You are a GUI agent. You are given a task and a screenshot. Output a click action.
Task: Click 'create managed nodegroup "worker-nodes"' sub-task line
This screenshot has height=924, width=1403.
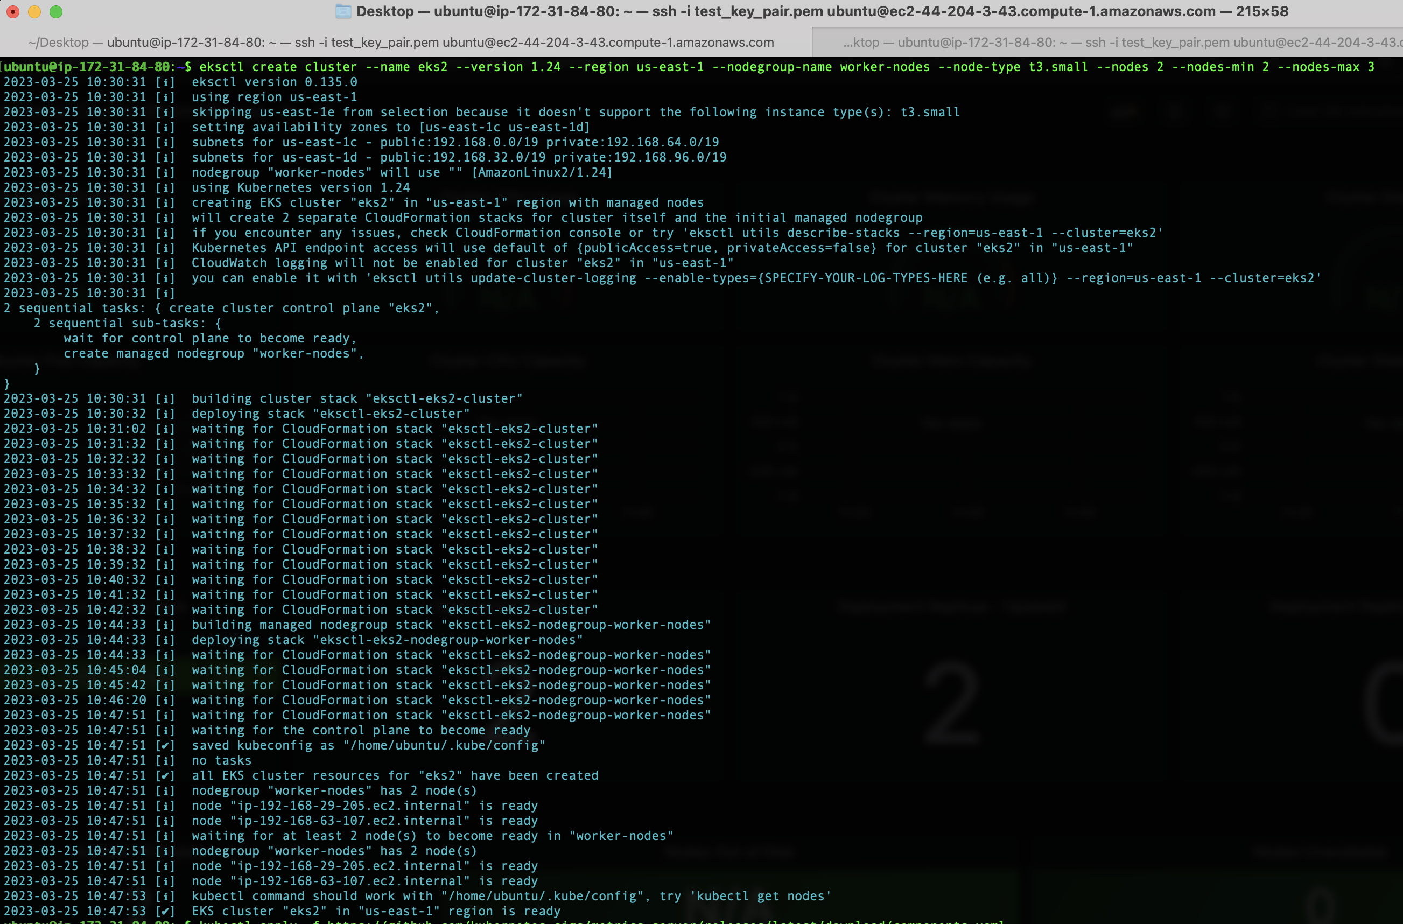coord(212,353)
